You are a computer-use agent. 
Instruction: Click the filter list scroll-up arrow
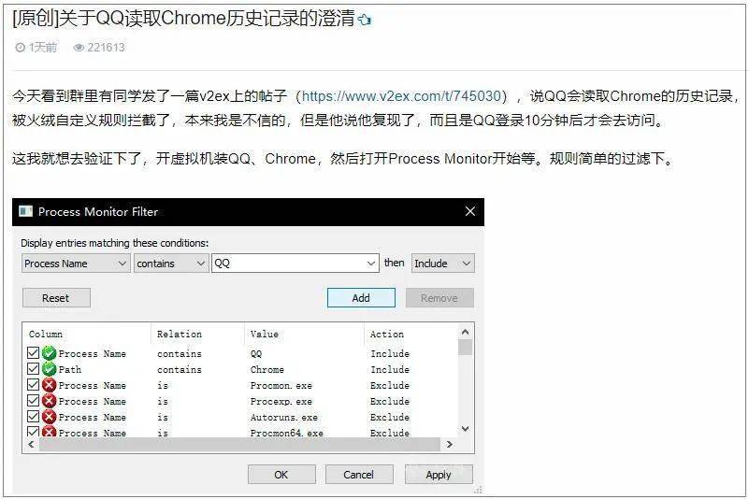[x=466, y=332]
